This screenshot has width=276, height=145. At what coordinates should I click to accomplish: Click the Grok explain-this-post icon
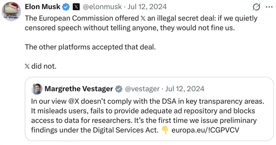pyautogui.click(x=256, y=7)
